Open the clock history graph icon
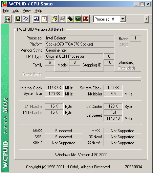The width and height of the screenshot is (153, 173). coord(36,19)
